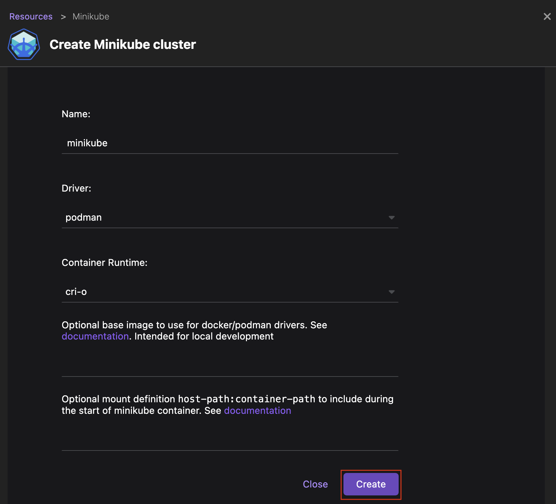Navigate back via the Resources breadcrumb
This screenshot has width=556, height=504.
(x=31, y=16)
